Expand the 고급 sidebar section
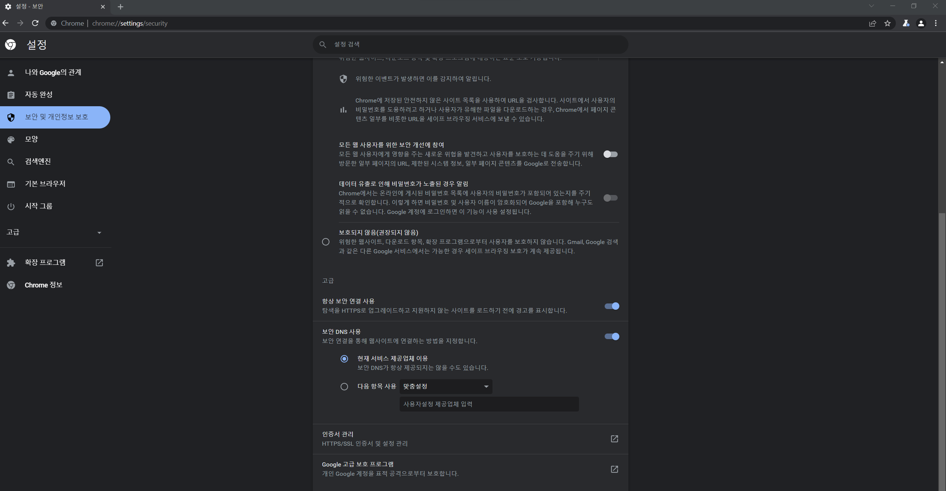 54,233
